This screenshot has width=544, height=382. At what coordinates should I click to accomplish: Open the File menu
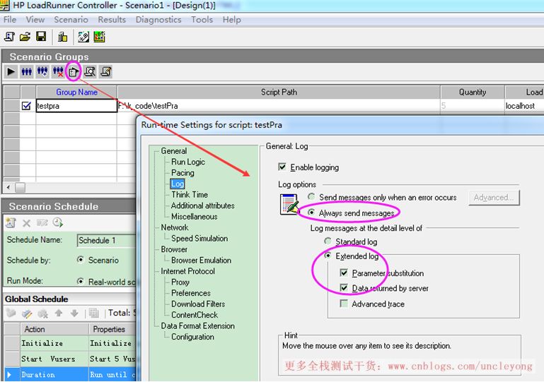10,19
